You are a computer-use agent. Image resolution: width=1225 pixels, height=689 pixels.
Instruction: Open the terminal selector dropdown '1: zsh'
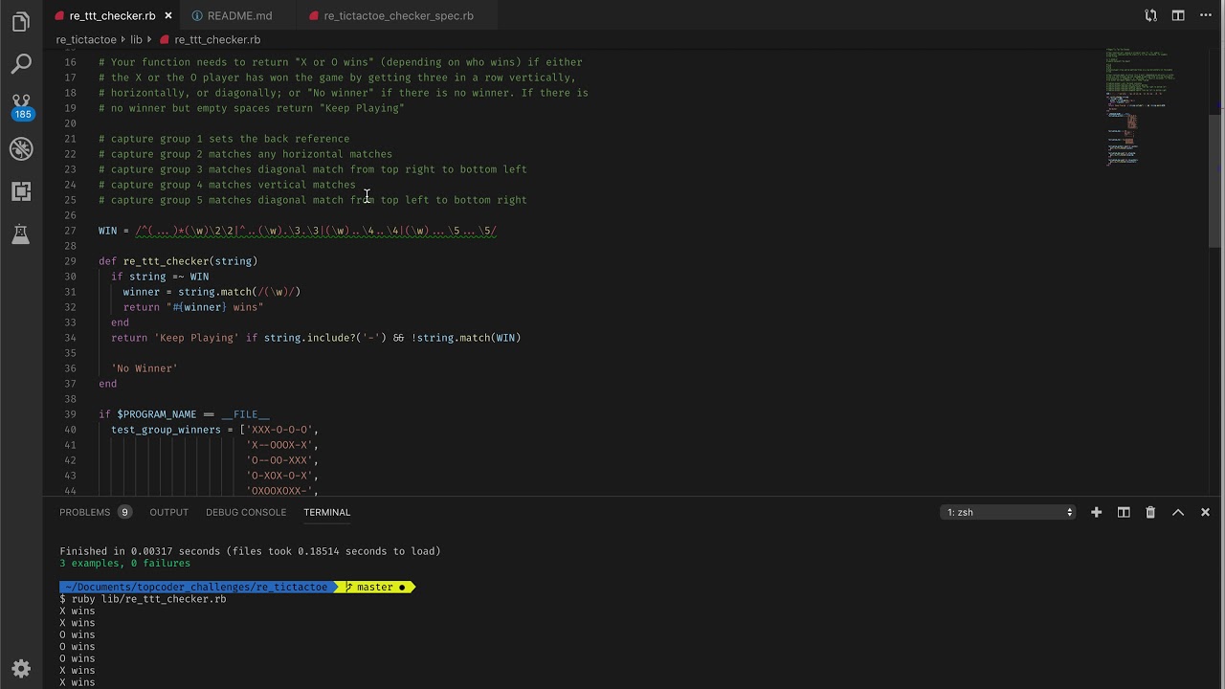tap(1008, 512)
